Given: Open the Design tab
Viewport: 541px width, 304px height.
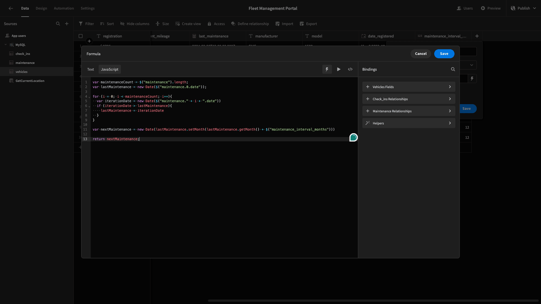Looking at the screenshot, I should 41,8.
